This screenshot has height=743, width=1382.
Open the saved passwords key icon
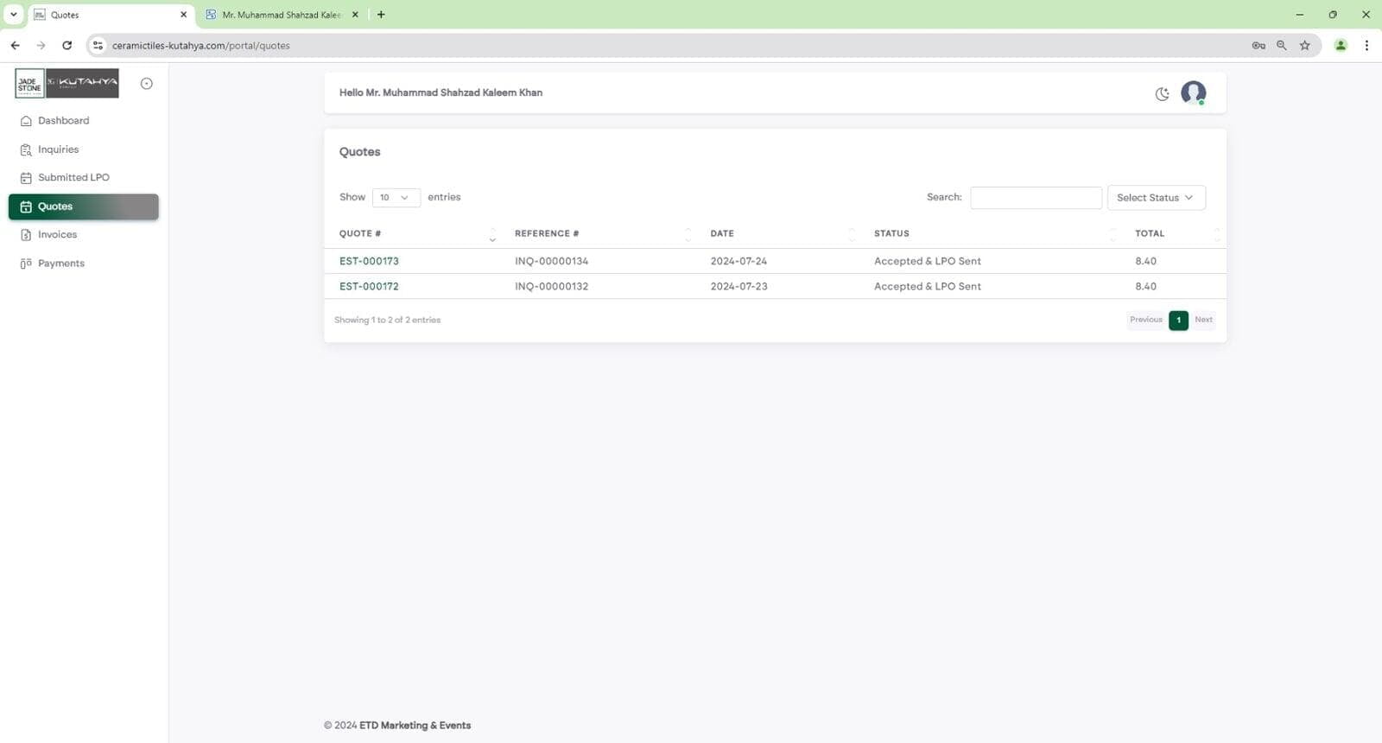coord(1258,46)
